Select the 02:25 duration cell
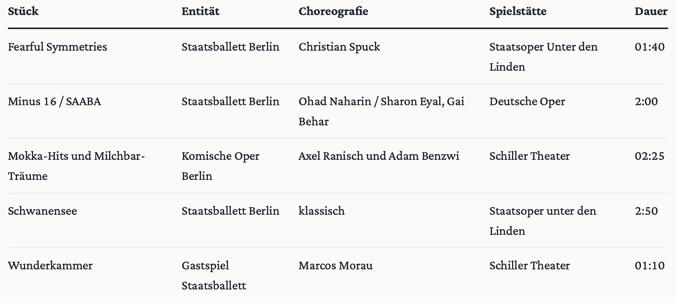The width and height of the screenshot is (676, 303). click(x=650, y=156)
